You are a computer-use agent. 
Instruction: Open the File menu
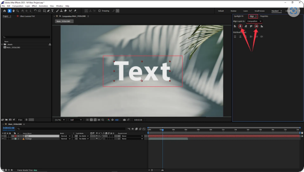pyautogui.click(x=3, y=6)
